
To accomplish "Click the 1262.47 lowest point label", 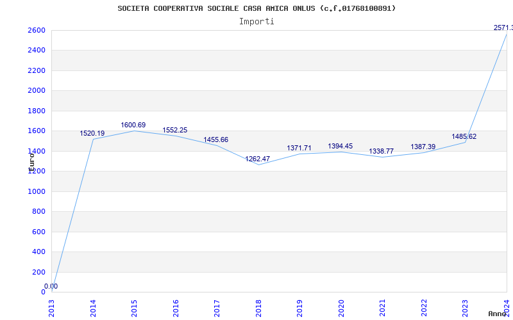I will [258, 159].
